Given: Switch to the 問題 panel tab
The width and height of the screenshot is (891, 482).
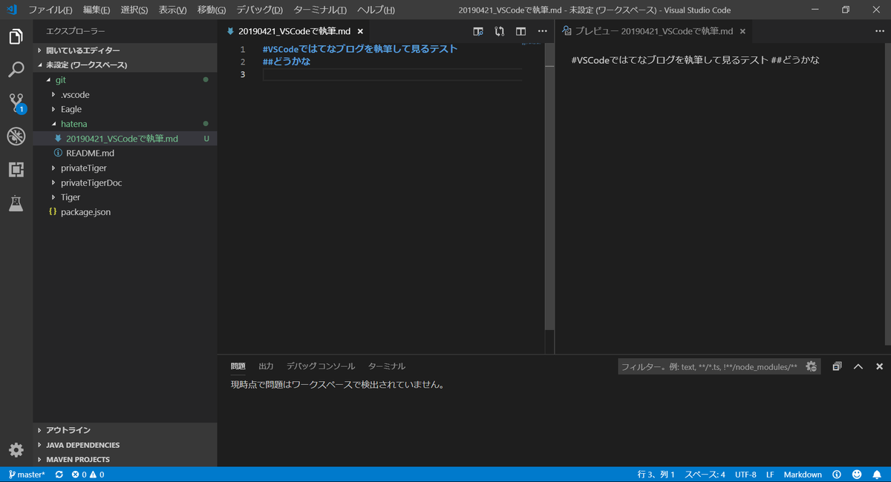Looking at the screenshot, I should 238,366.
